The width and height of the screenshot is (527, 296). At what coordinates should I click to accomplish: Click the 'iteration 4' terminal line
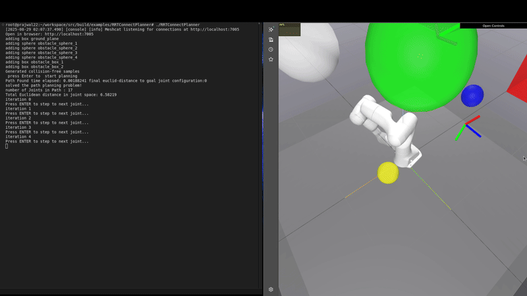click(x=18, y=137)
